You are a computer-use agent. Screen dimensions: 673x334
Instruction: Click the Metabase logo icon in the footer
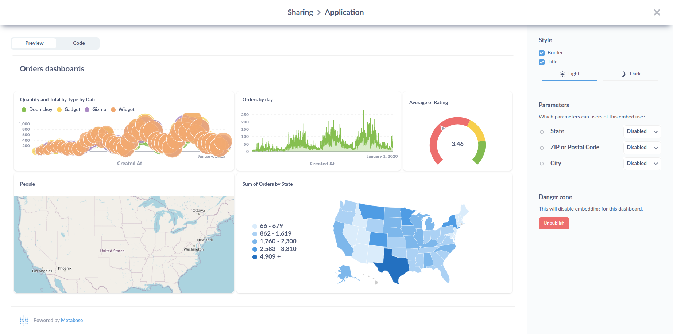[23, 320]
